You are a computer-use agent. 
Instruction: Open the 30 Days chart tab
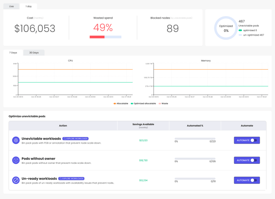coord(34,53)
